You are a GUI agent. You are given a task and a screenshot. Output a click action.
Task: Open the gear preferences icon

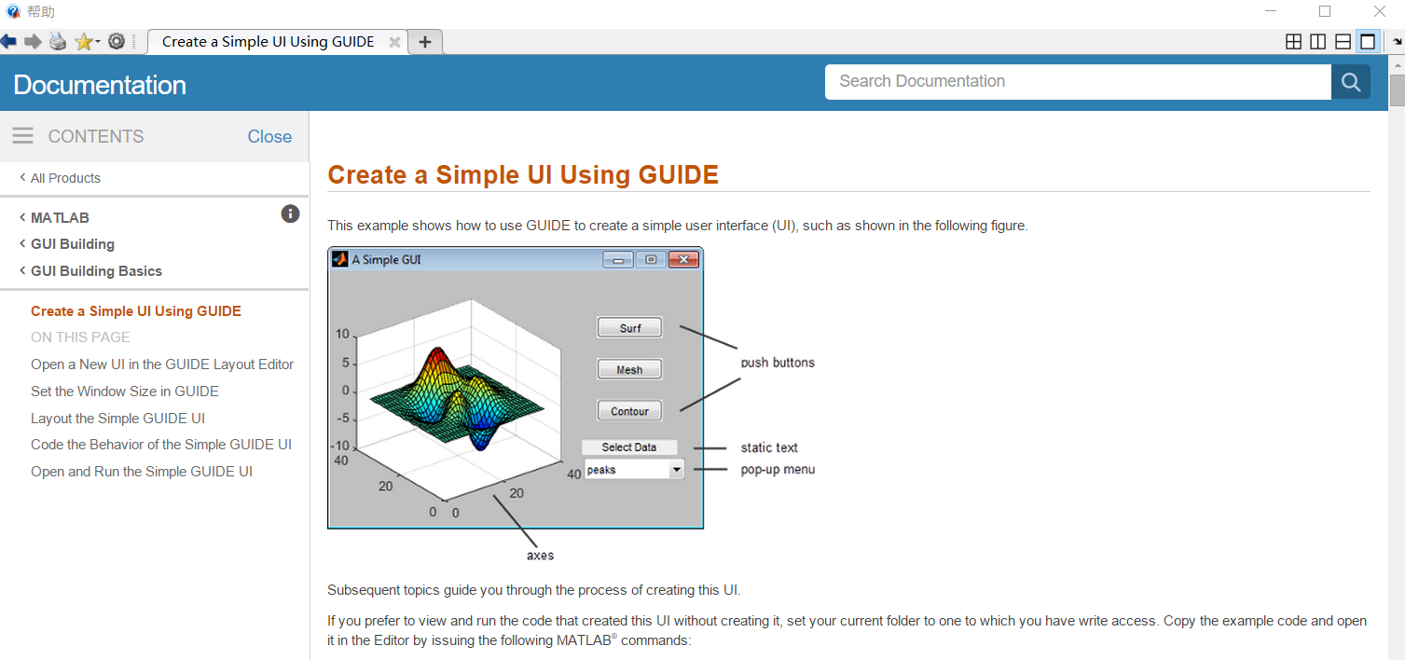pyautogui.click(x=117, y=41)
